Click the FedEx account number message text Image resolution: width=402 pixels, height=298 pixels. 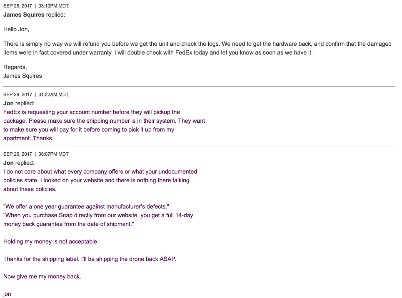(x=104, y=125)
